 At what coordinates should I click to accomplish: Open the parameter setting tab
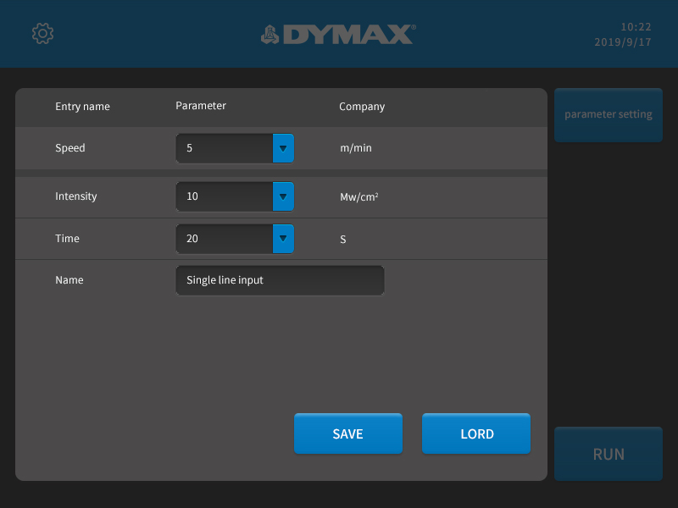609,115
